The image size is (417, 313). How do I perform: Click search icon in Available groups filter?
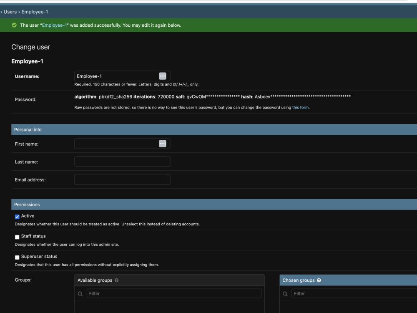80,294
